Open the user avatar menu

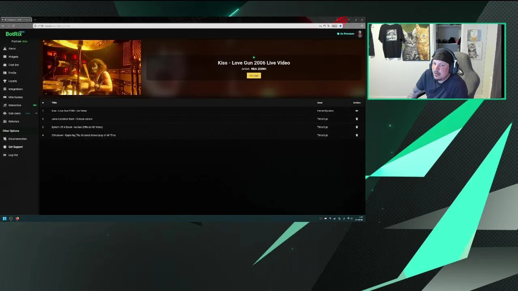360,34
